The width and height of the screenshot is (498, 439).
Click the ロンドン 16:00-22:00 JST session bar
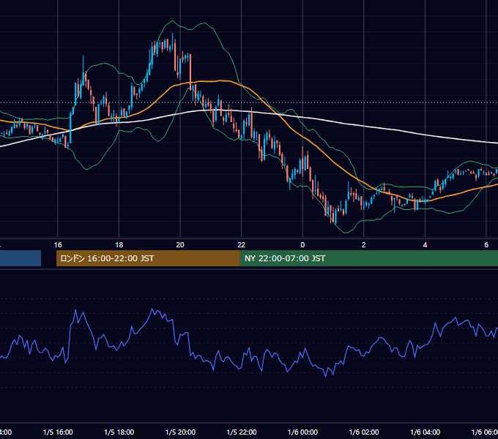[x=148, y=258]
